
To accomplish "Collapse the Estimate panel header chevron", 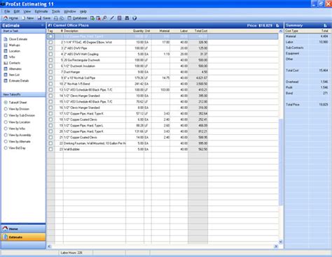I will (42, 25).
